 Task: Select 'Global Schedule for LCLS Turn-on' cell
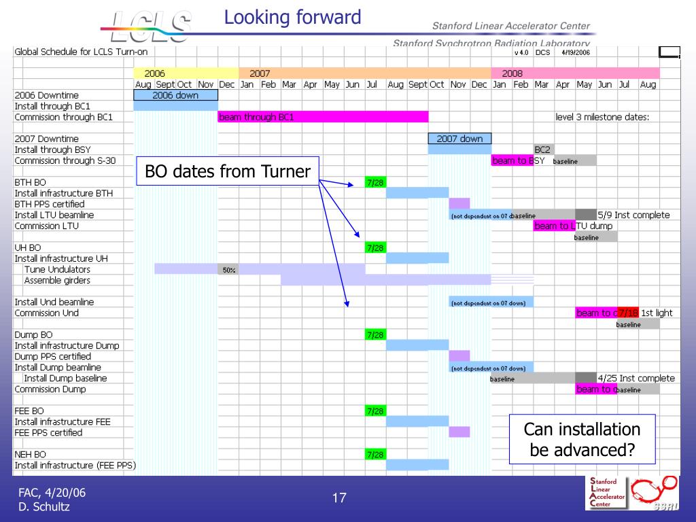(x=81, y=52)
